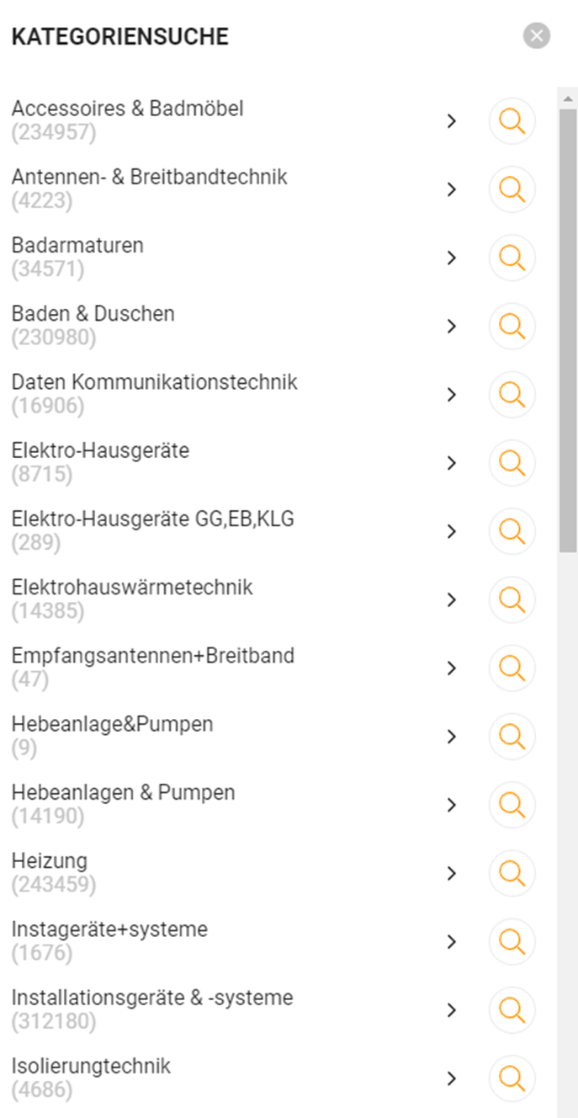Viewport: 578px width, 1118px height.
Task: Click search icon for Accessoires & Badmöbel
Action: [x=512, y=121]
